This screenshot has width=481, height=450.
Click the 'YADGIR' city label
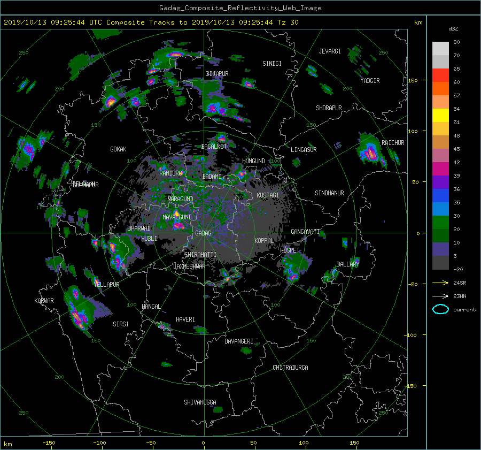pos(370,81)
